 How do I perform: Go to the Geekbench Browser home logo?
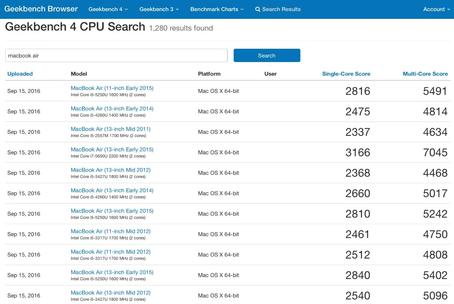(x=41, y=9)
